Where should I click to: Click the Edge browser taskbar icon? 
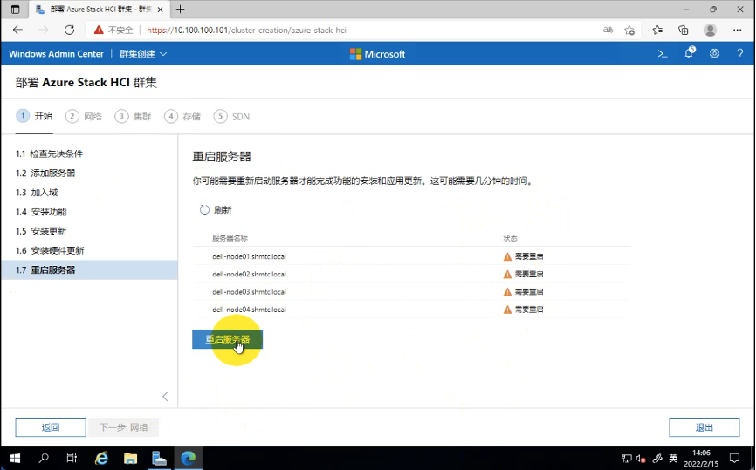(188, 458)
